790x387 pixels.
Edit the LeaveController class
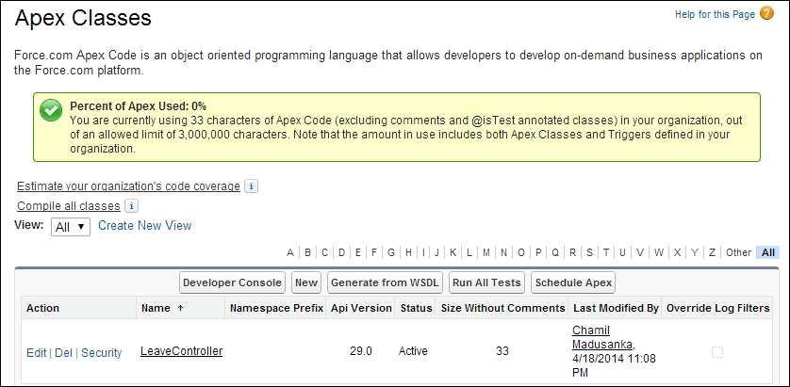tap(36, 353)
